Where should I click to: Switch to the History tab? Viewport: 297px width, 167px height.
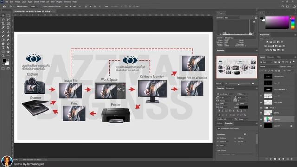pos(220,123)
